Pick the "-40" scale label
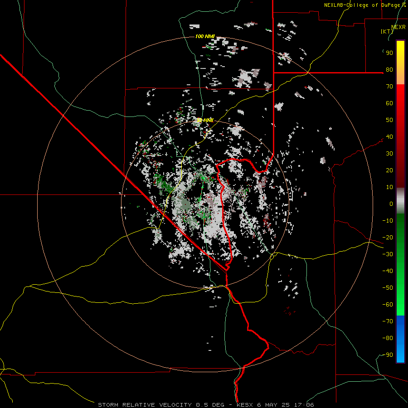The width and height of the screenshot is (408, 408). tap(388, 271)
